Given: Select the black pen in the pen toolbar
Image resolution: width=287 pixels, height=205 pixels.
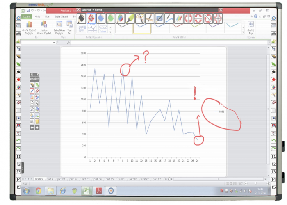Looking at the screenshot, I should (x=81, y=18).
